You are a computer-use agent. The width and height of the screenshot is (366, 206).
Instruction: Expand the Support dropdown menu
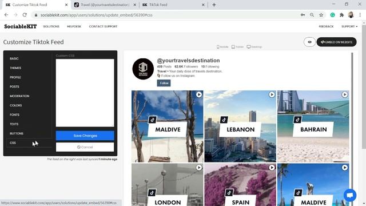click(x=349, y=26)
